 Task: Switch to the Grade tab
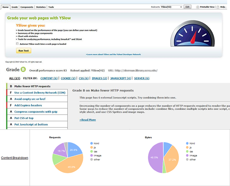click(x=15, y=7)
